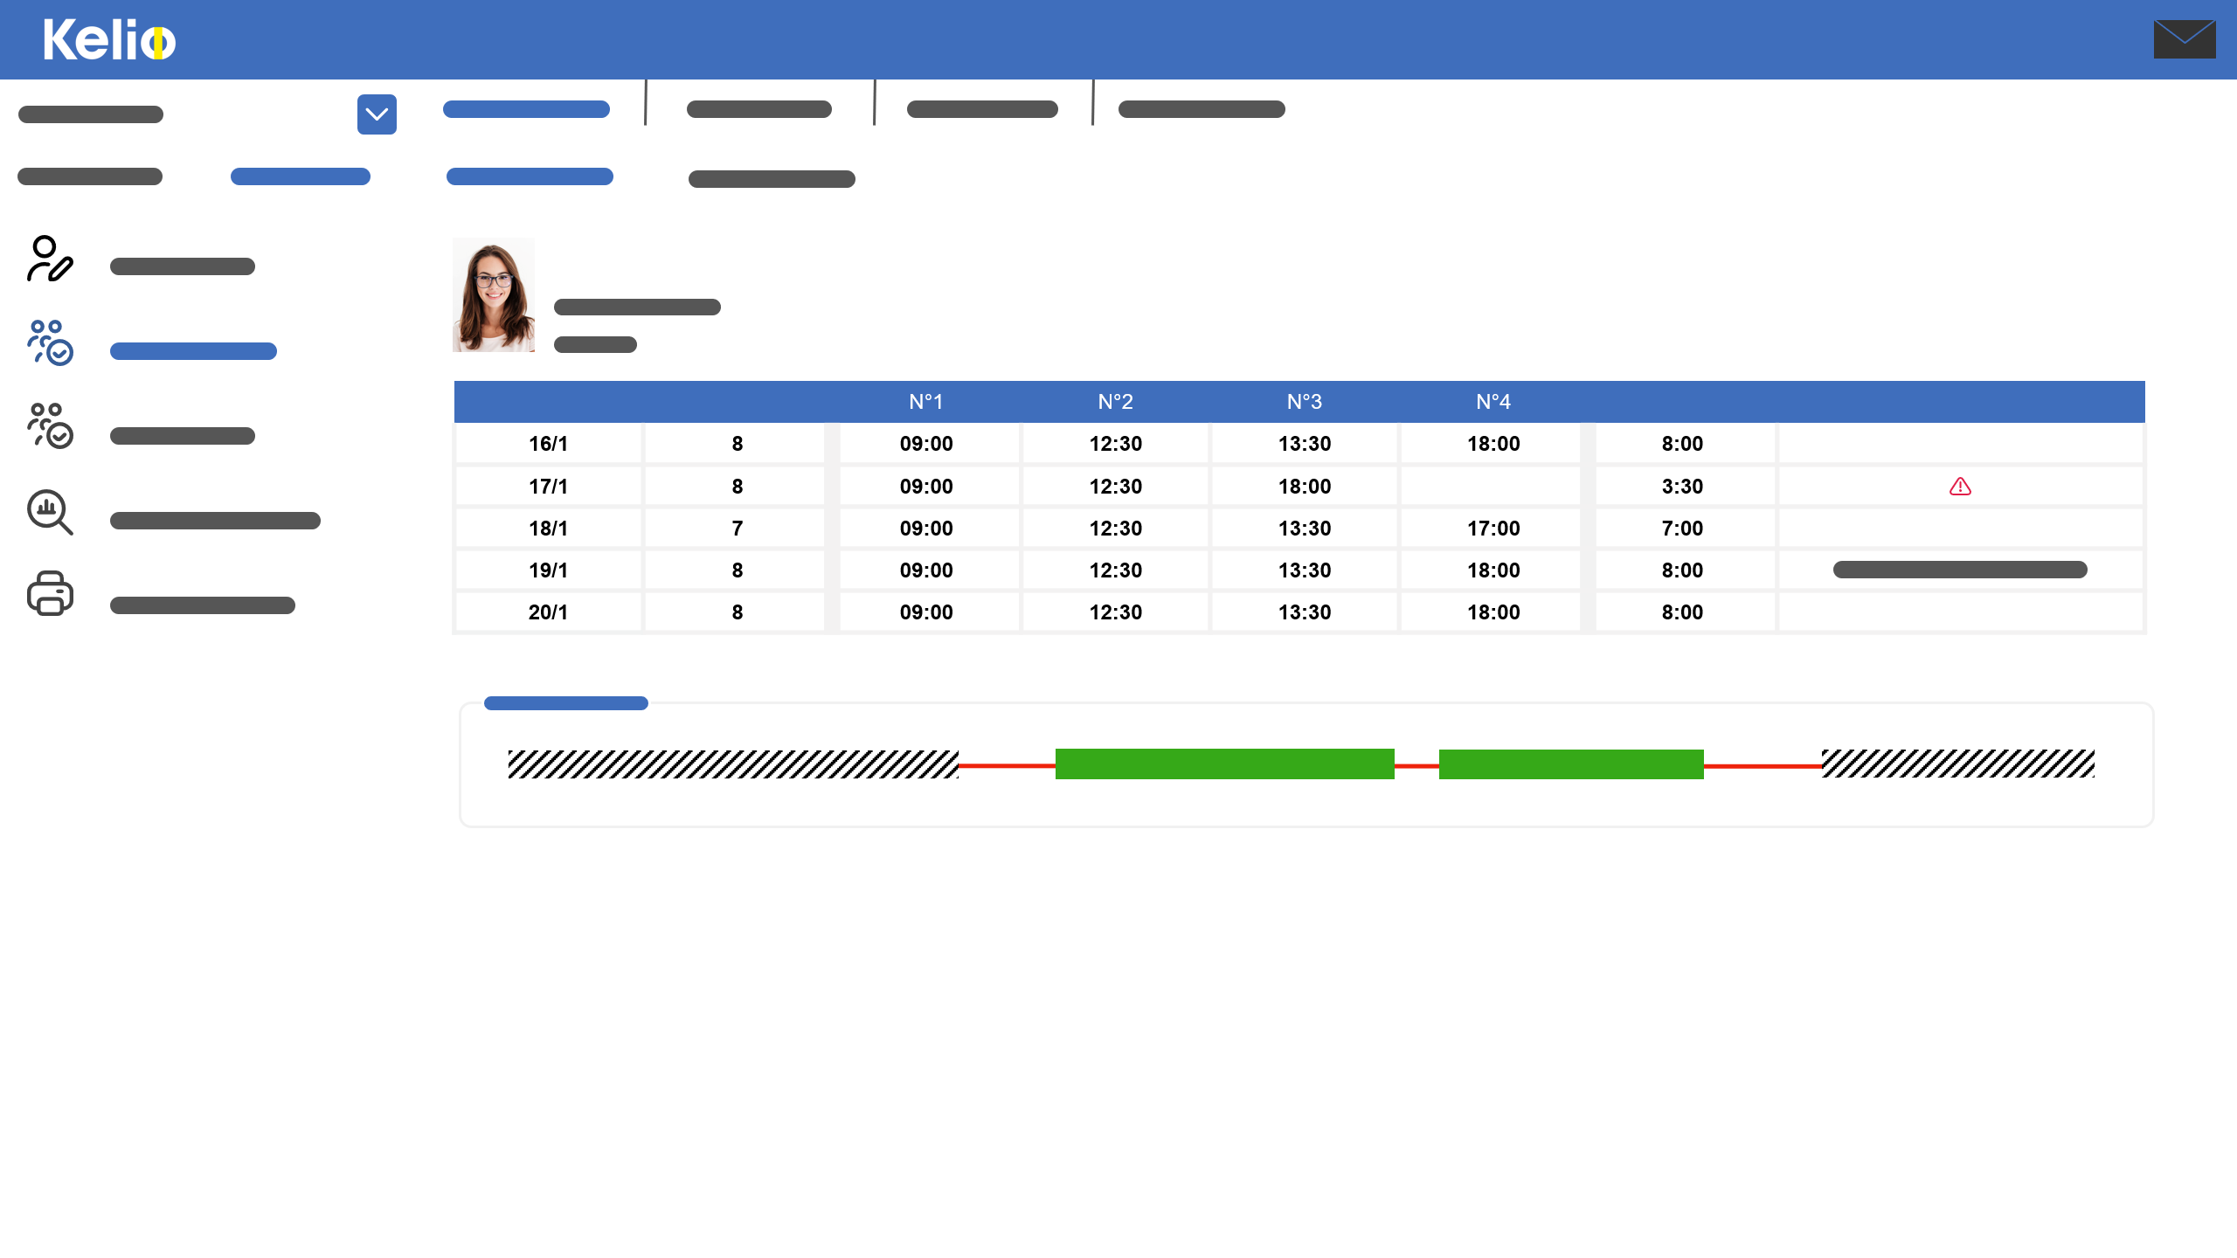The height and width of the screenshot is (1258, 2237).
Task: Open the envelope messages icon
Action: coord(2184,39)
